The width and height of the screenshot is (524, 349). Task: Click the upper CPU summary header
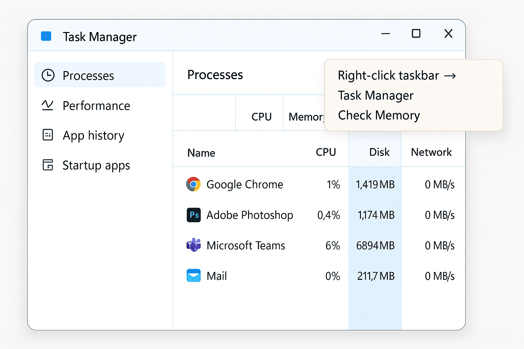262,117
